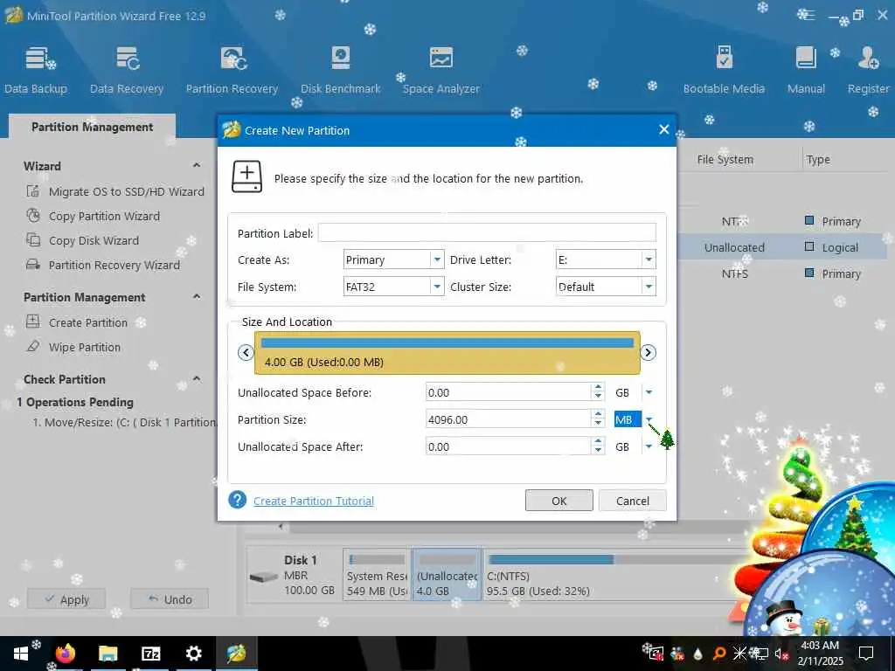Screen dimensions: 895x671
Task: Open unit dropdown for Partition Size
Action: (x=649, y=419)
